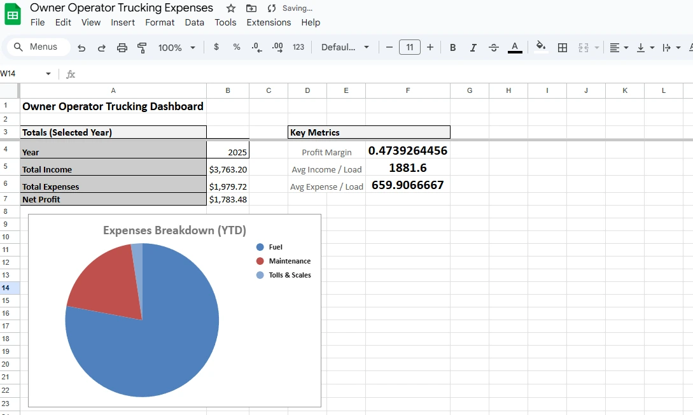Screen dimensions: 693x415
Task: Apply strikethrough formatting
Action: pyautogui.click(x=494, y=47)
